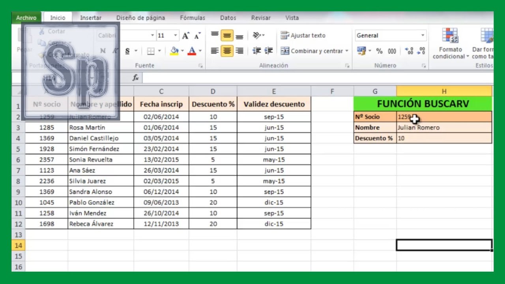Toggle middle vertical alignment
This screenshot has height=284, width=505.
click(227, 35)
